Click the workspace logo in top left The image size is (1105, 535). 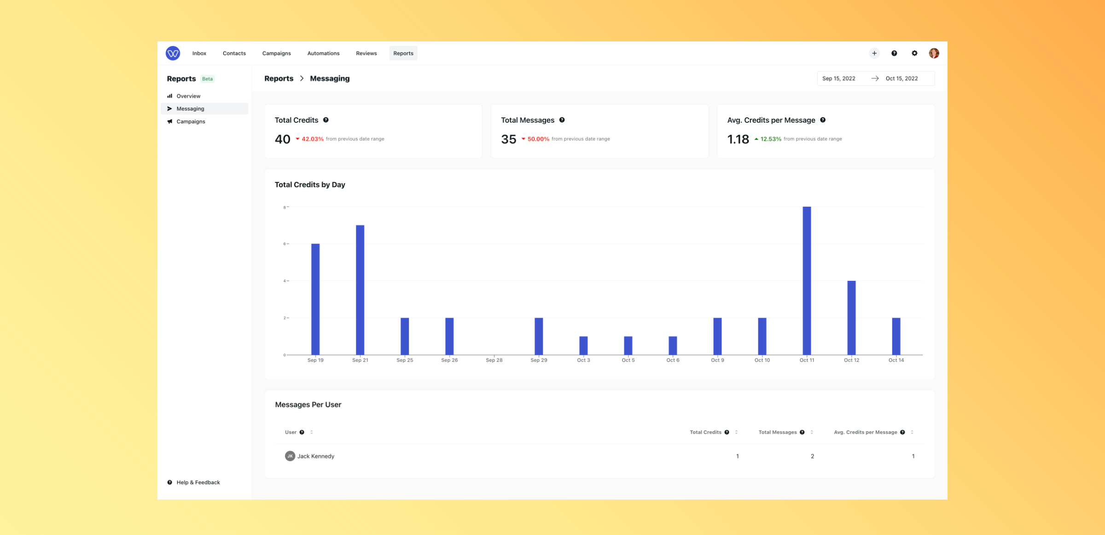pos(173,53)
